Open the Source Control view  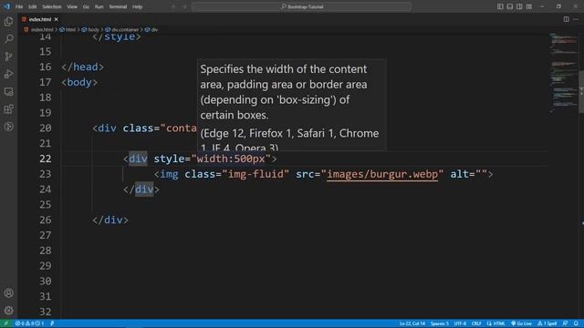tap(8, 56)
